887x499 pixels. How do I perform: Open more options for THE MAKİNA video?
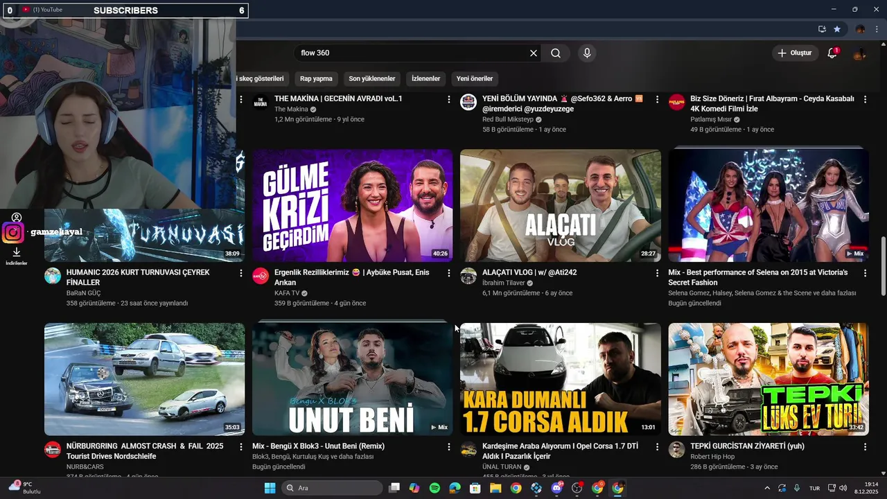449,99
